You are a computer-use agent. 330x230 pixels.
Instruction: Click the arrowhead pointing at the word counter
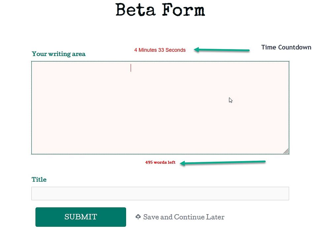click(182, 163)
